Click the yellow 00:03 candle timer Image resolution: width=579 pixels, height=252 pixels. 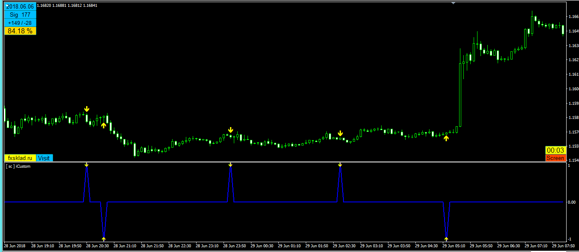coord(555,151)
